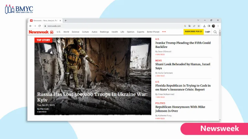Toggle the browser side panel
This screenshot has height=139, width=248.
click(209, 26)
